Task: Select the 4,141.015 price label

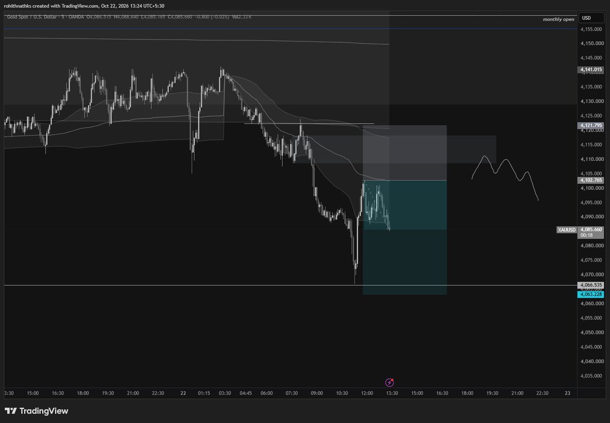Action: click(x=590, y=69)
